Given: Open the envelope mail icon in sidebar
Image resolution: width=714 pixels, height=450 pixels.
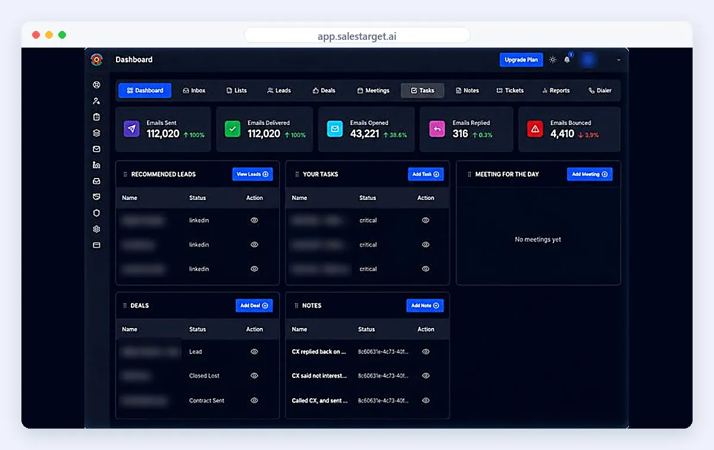Looking at the screenshot, I should click(96, 149).
